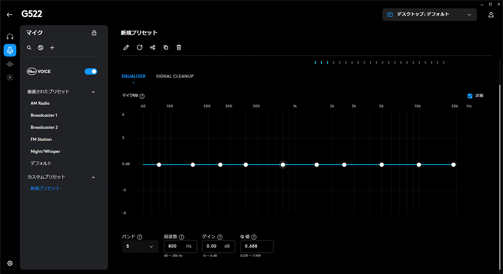Open the lighting sidebar icon
The width and height of the screenshot is (503, 274).
[10, 78]
